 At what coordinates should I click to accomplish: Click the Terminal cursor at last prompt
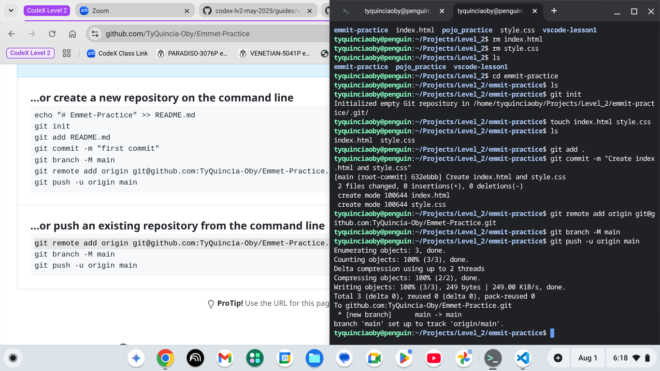coord(552,333)
